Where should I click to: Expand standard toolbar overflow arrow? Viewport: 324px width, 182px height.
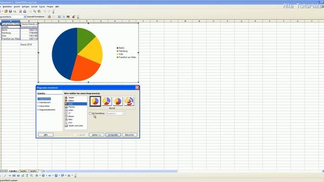coord(53,12)
